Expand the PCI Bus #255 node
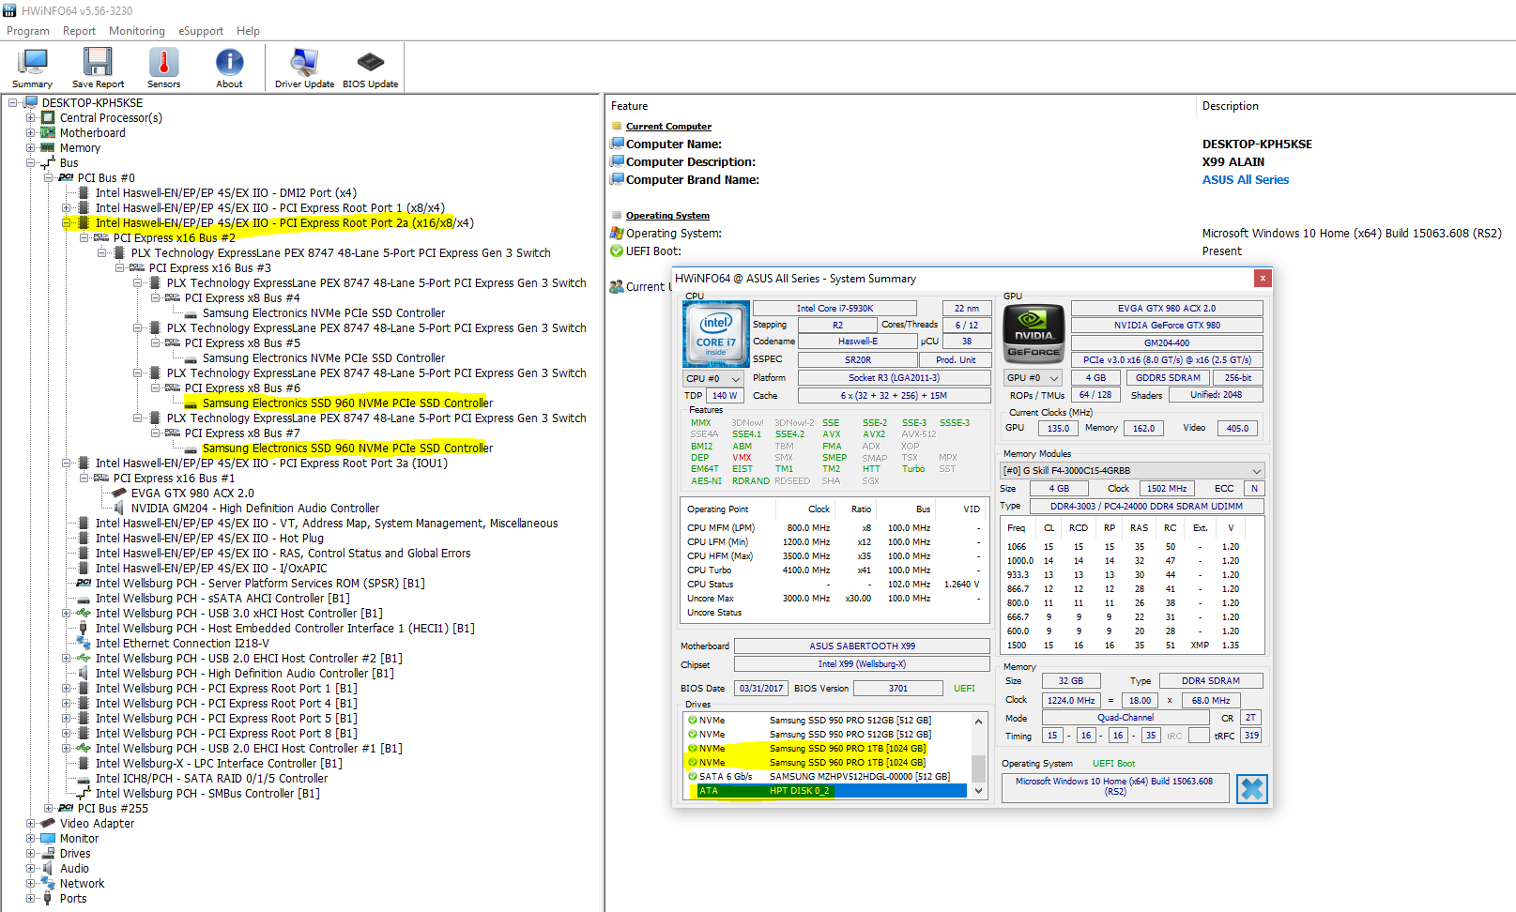The height and width of the screenshot is (912, 1516). [49, 809]
